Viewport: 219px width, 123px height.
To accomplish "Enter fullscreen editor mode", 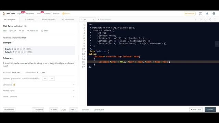I will coord(215,19).
